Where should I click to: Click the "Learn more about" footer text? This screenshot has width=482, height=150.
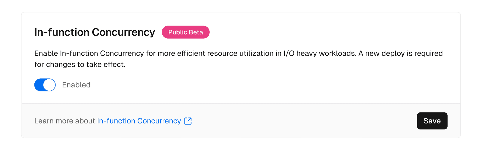pos(65,121)
